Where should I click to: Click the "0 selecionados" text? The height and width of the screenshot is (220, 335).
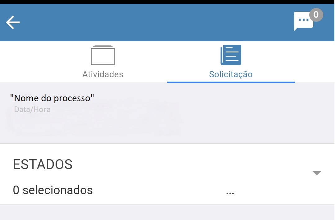53,190
